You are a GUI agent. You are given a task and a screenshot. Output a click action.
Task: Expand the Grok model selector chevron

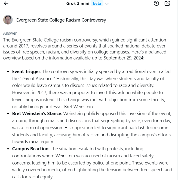[x=107, y=4]
